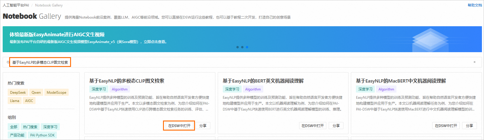Open the 基于EasyNLP的BERT英文机器阅读理解 card title

(x=263, y=81)
